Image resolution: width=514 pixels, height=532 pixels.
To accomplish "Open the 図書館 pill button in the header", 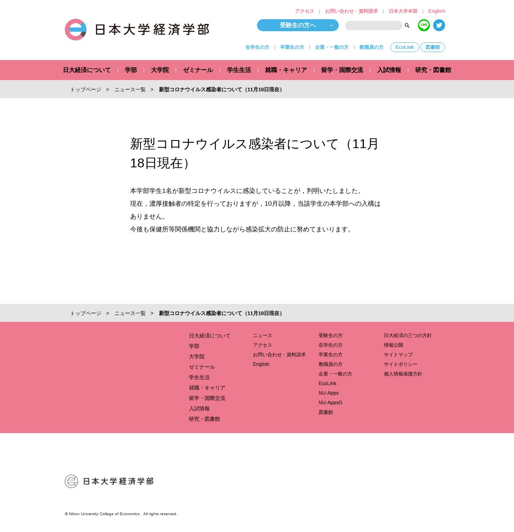I will pyautogui.click(x=433, y=47).
